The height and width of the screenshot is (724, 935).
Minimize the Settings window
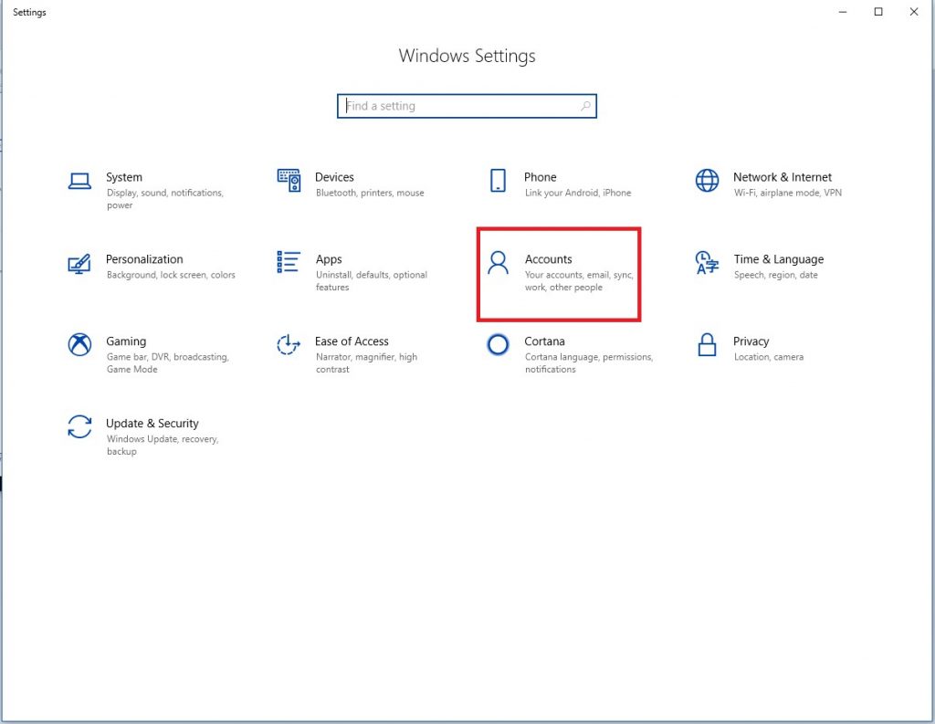tap(843, 12)
